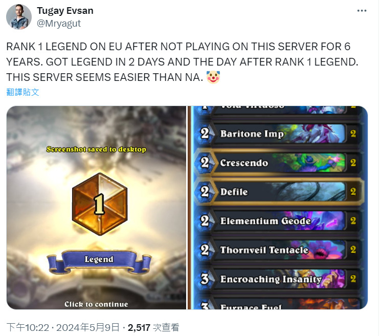Click the 翻譯貼文 translate post link
This screenshot has width=382, height=336.
tap(23, 92)
